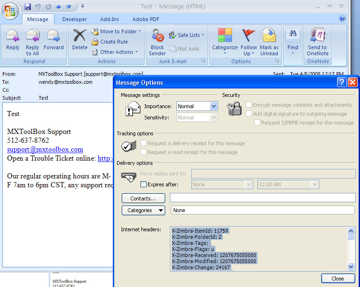Screen dimensions: 360x287
Task: Check Encrypt message contents and attachments
Action: pyautogui.click(x=249, y=105)
